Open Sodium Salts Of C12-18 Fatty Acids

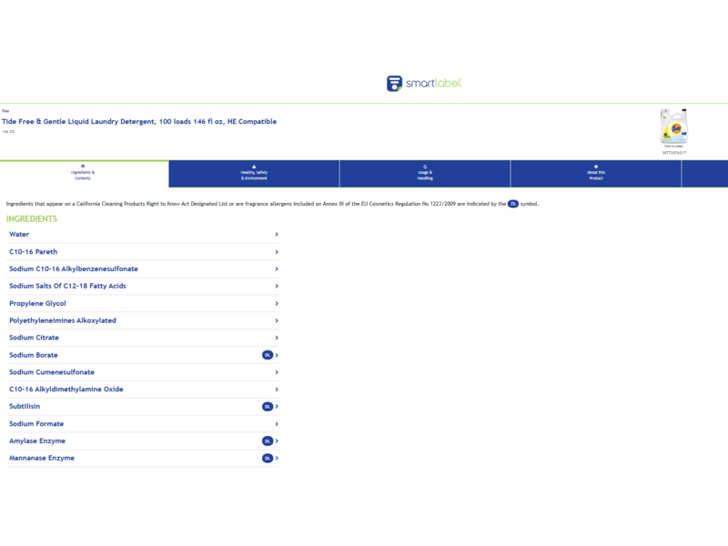67,287
